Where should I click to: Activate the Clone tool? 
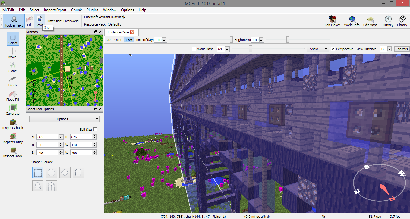[13, 67]
